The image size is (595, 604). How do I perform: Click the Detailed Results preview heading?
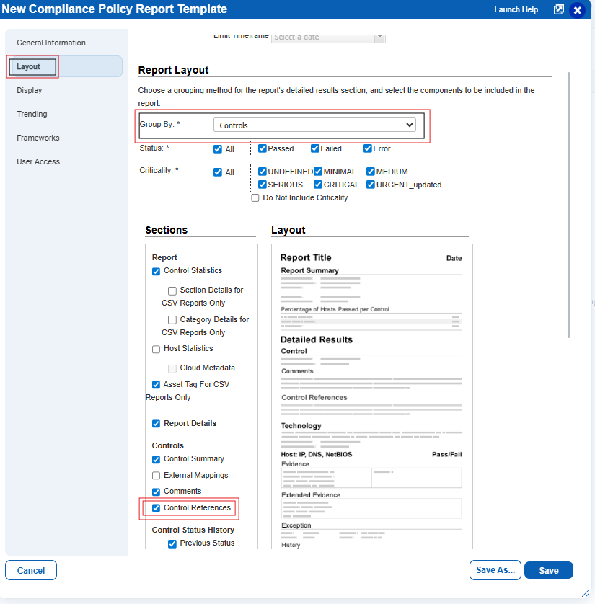point(317,339)
